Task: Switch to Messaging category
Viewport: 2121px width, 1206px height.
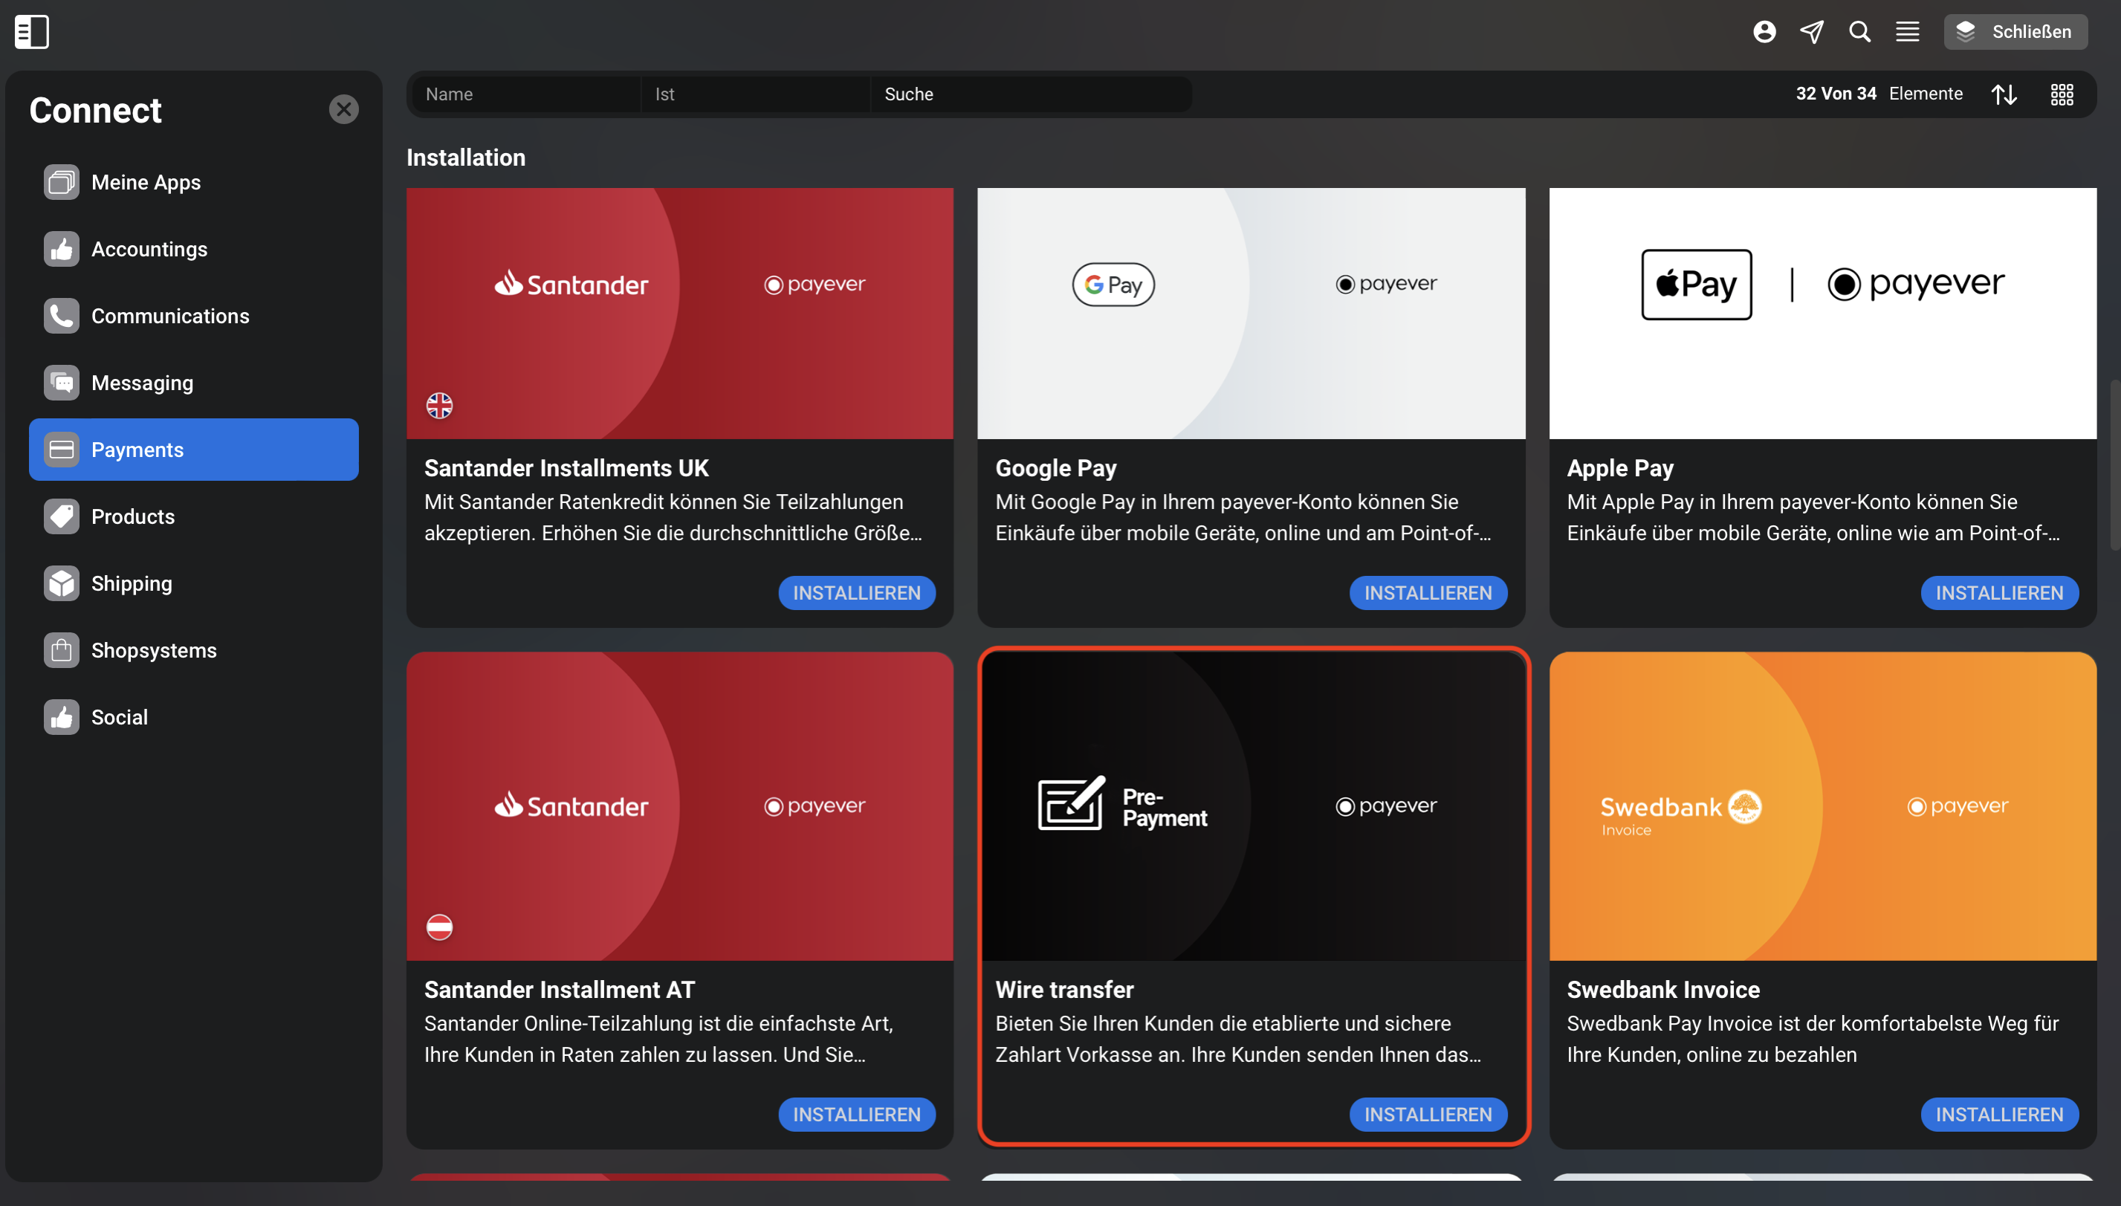Action: click(x=194, y=383)
